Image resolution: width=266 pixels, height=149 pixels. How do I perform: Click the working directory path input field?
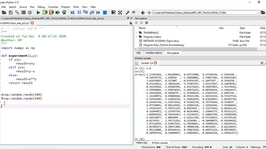[x=204, y=13]
